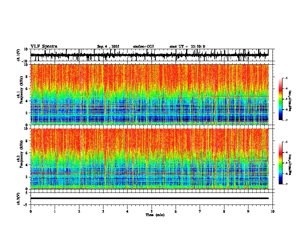Click the ch.1 spectrogram color bar
Viewport: 307px width, 237px height.
(x=281, y=99)
